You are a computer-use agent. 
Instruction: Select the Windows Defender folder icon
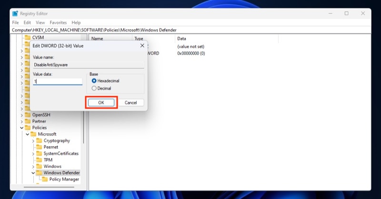(39, 173)
